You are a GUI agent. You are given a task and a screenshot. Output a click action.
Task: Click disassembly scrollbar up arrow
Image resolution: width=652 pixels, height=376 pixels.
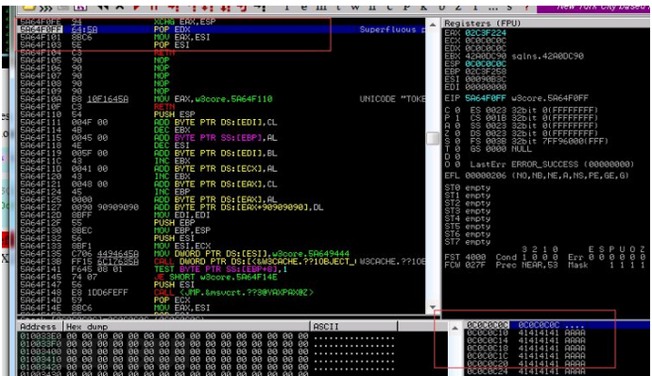click(x=433, y=25)
